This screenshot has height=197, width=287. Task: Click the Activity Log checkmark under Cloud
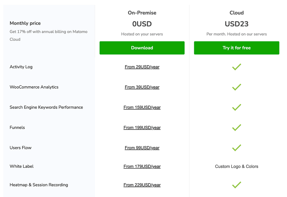point(236,67)
